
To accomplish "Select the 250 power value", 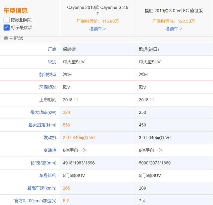I will point(142,112).
